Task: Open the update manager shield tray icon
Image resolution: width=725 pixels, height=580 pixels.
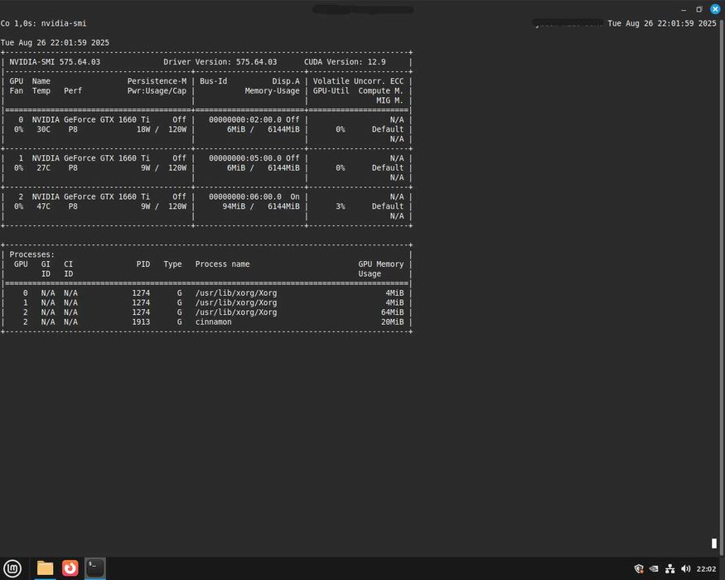Action: tap(639, 569)
